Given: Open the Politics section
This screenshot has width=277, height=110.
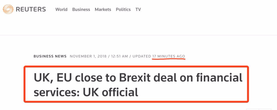Looking at the screenshot, I should (x=123, y=9).
